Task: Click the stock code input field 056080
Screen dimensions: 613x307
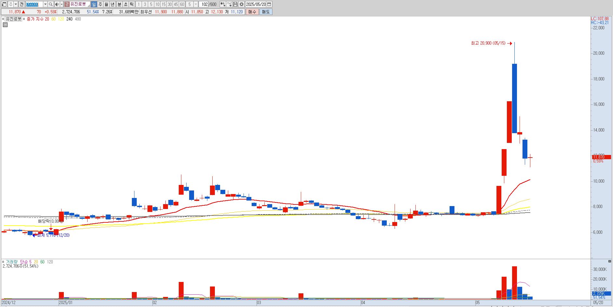Action: 34,4
